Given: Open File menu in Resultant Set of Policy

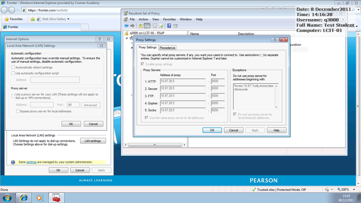Looking at the screenshot, I should (x=132, y=19).
